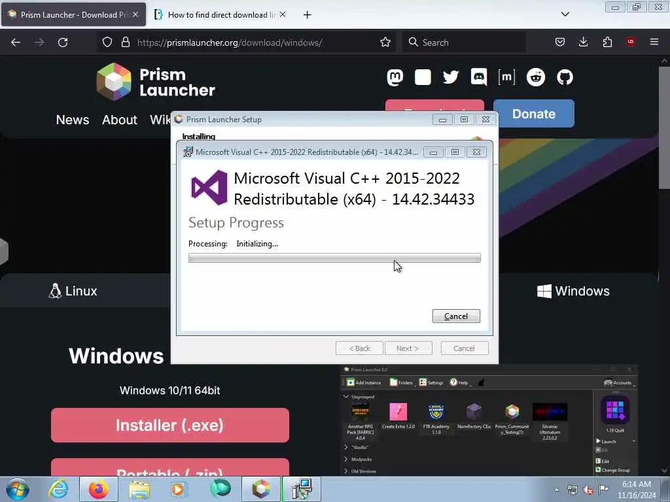Open the Mastodon social icon

click(395, 78)
